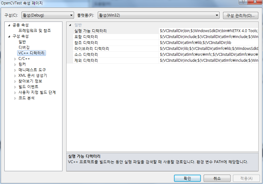Expand the C/C++ tree node

[x=15, y=59]
